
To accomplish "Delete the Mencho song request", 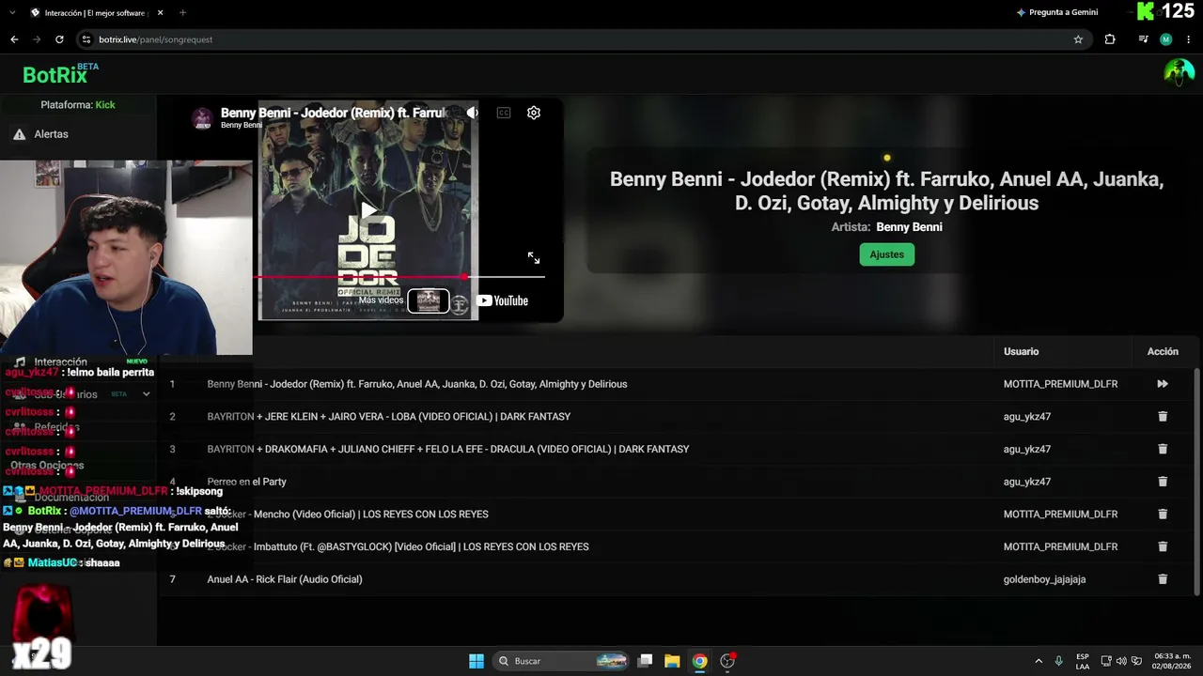I will point(1163,514).
